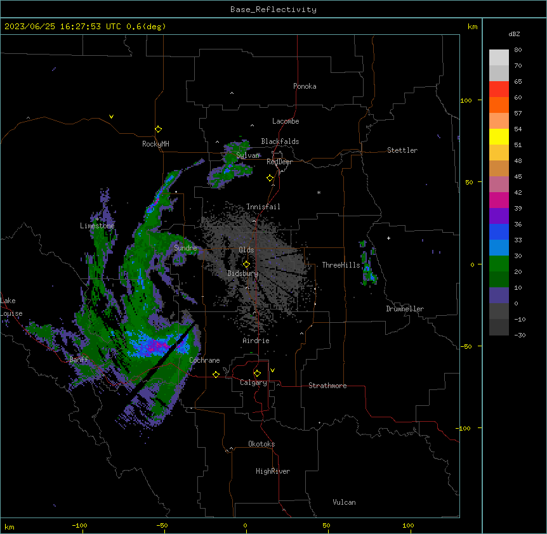Click the Blackfalds city label
This screenshot has width=547, height=534.
(x=280, y=141)
